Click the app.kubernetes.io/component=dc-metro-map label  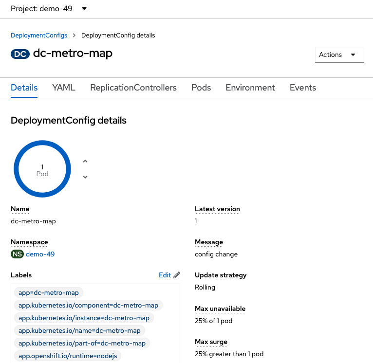pos(88,305)
